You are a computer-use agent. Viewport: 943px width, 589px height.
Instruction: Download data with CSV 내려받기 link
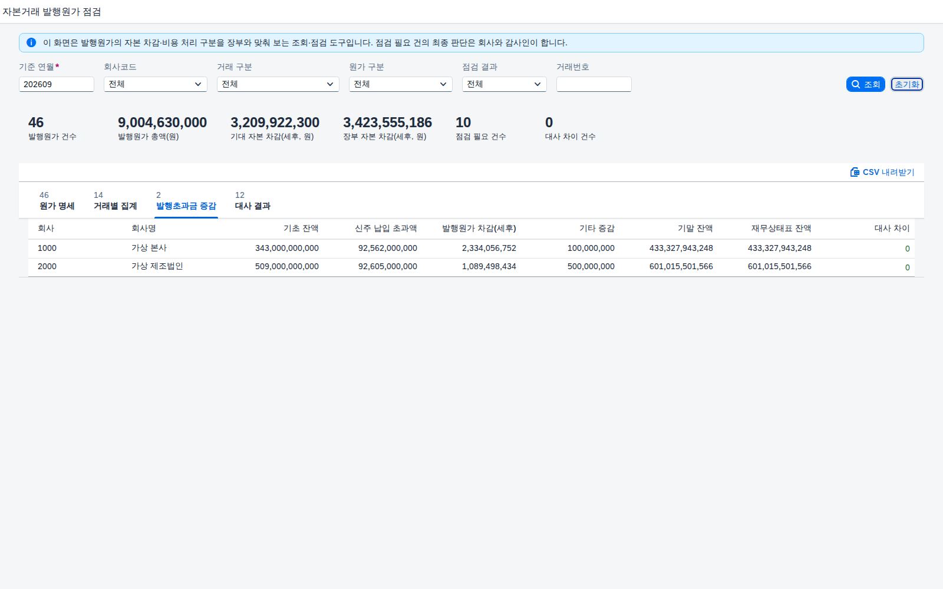[882, 172]
